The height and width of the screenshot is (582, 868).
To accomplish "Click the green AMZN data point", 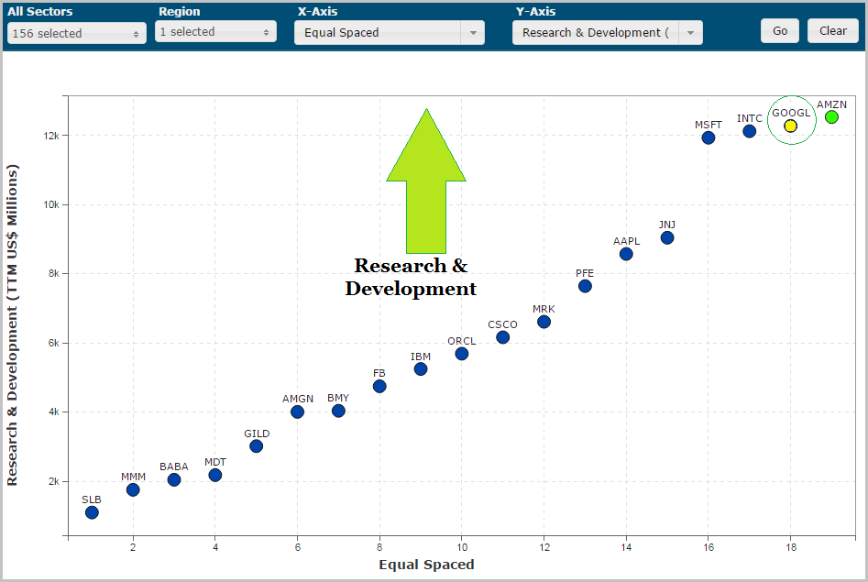I will (x=831, y=116).
